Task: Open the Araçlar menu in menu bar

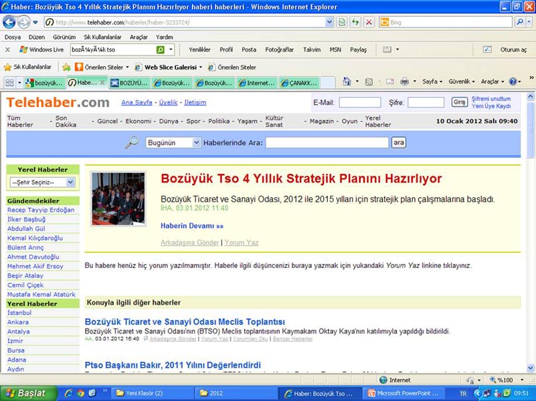Action: 139,37
